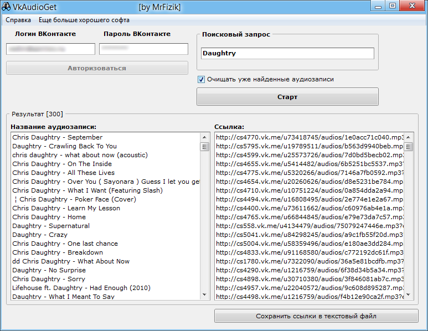Select the cs5795.vk.me link row
Screen dimensions: 428x331
310,146
